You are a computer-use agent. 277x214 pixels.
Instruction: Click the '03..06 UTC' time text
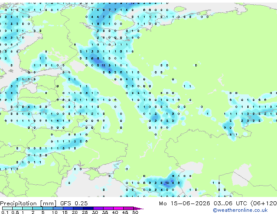(230, 204)
